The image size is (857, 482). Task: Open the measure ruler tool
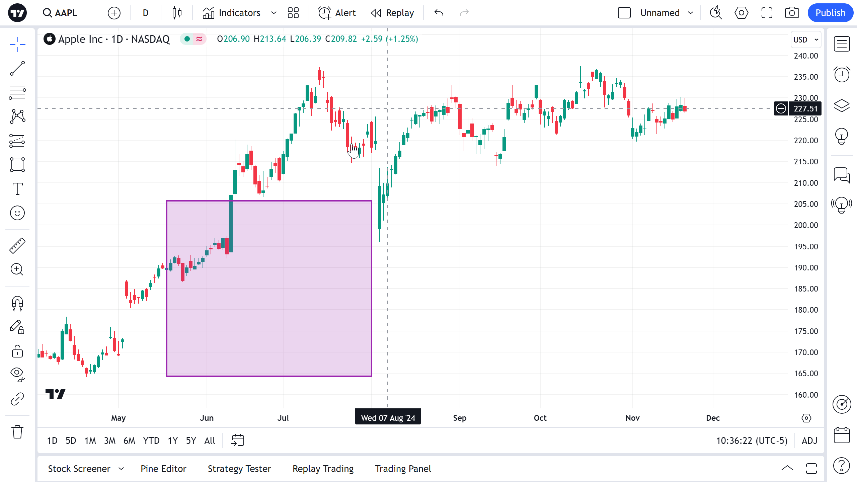[x=17, y=246]
